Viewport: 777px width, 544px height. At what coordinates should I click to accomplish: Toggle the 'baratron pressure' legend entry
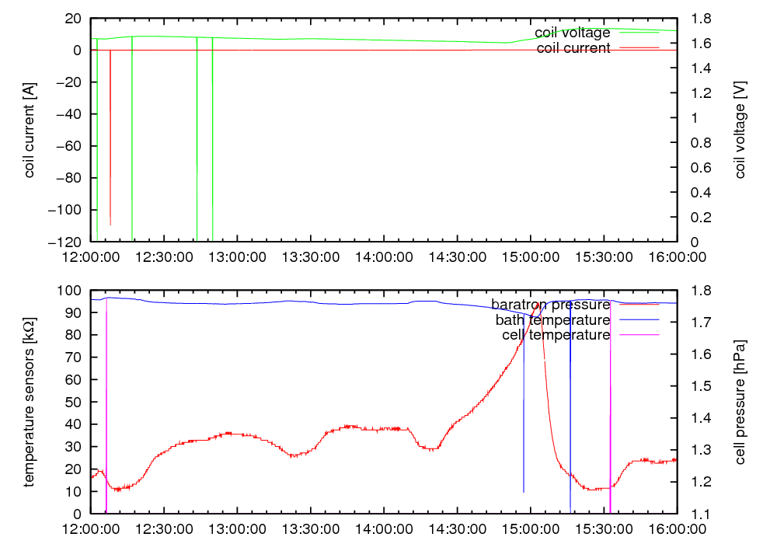coord(550,304)
